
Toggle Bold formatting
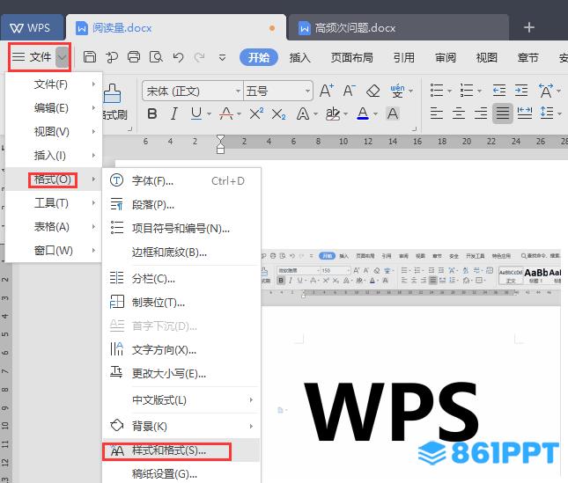pyautogui.click(x=152, y=114)
